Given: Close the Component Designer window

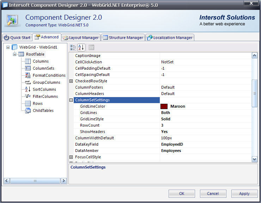Looking at the screenshot, I should (x=251, y=3).
